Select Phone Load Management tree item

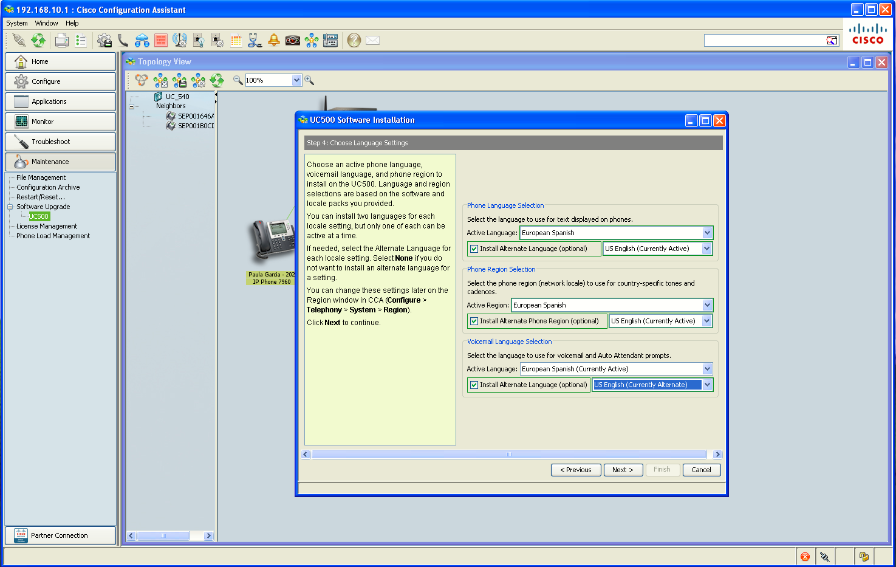[53, 236]
